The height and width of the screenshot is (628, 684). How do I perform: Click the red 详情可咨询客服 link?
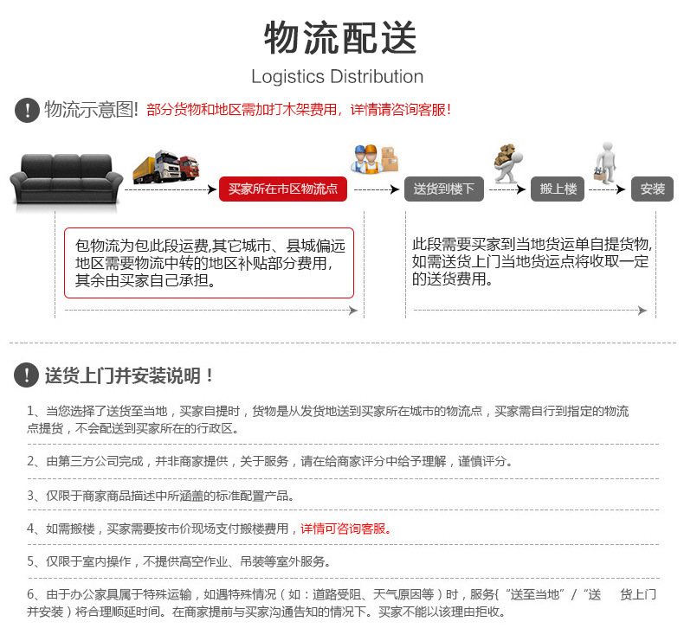tap(345, 529)
